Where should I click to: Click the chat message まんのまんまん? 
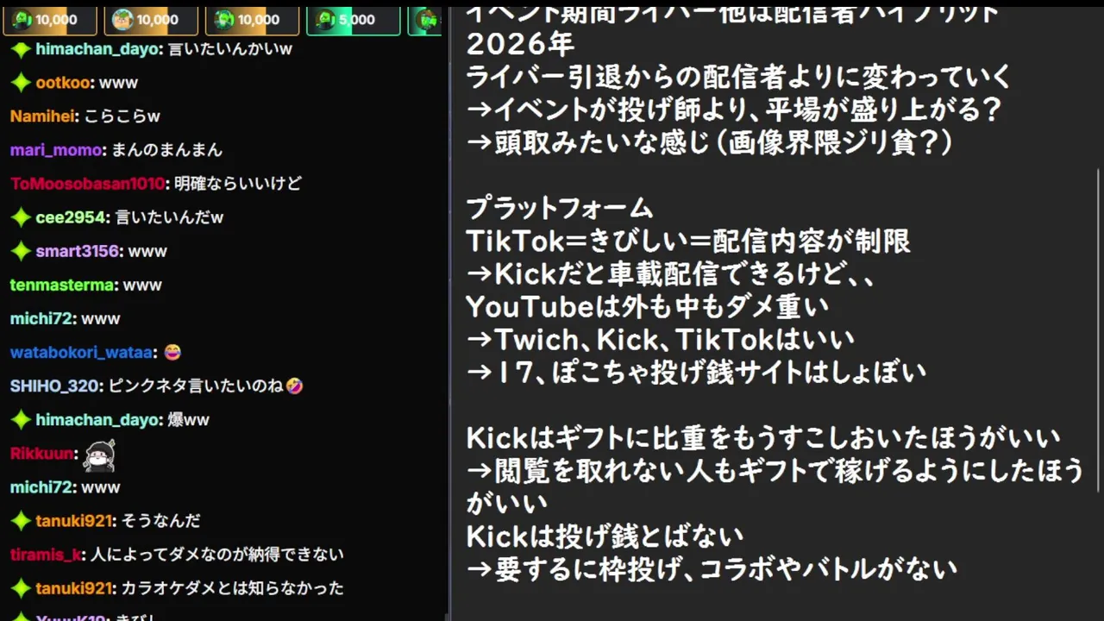(x=167, y=150)
